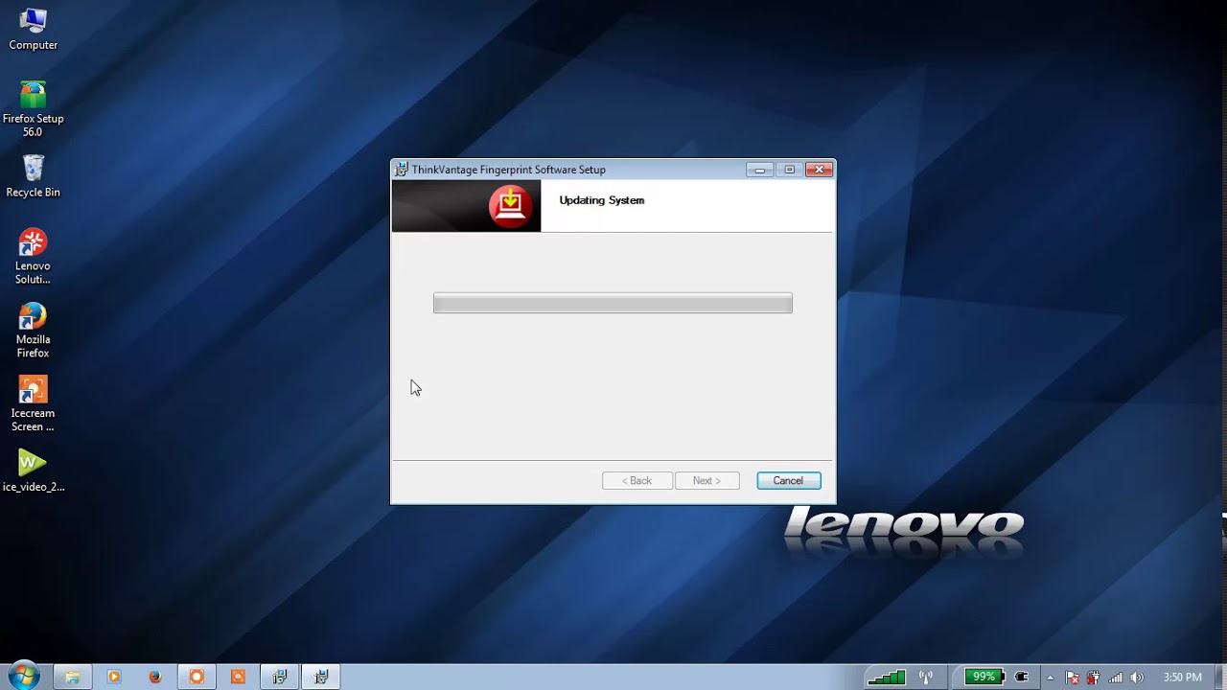
Task: Select the Mozilla Firefox desktop shortcut
Action: click(x=33, y=330)
